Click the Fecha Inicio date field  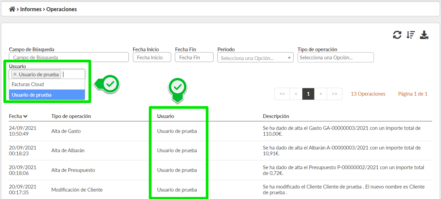click(x=152, y=57)
